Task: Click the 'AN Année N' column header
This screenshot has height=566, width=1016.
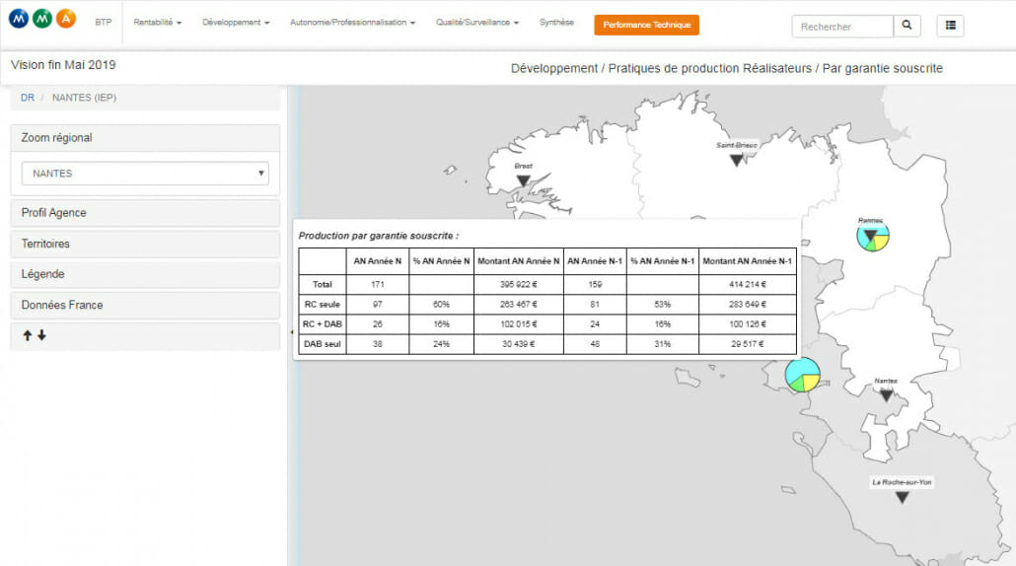Action: [x=378, y=261]
